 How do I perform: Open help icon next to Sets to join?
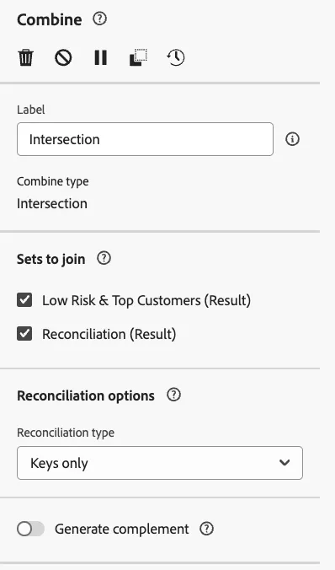coord(104,259)
